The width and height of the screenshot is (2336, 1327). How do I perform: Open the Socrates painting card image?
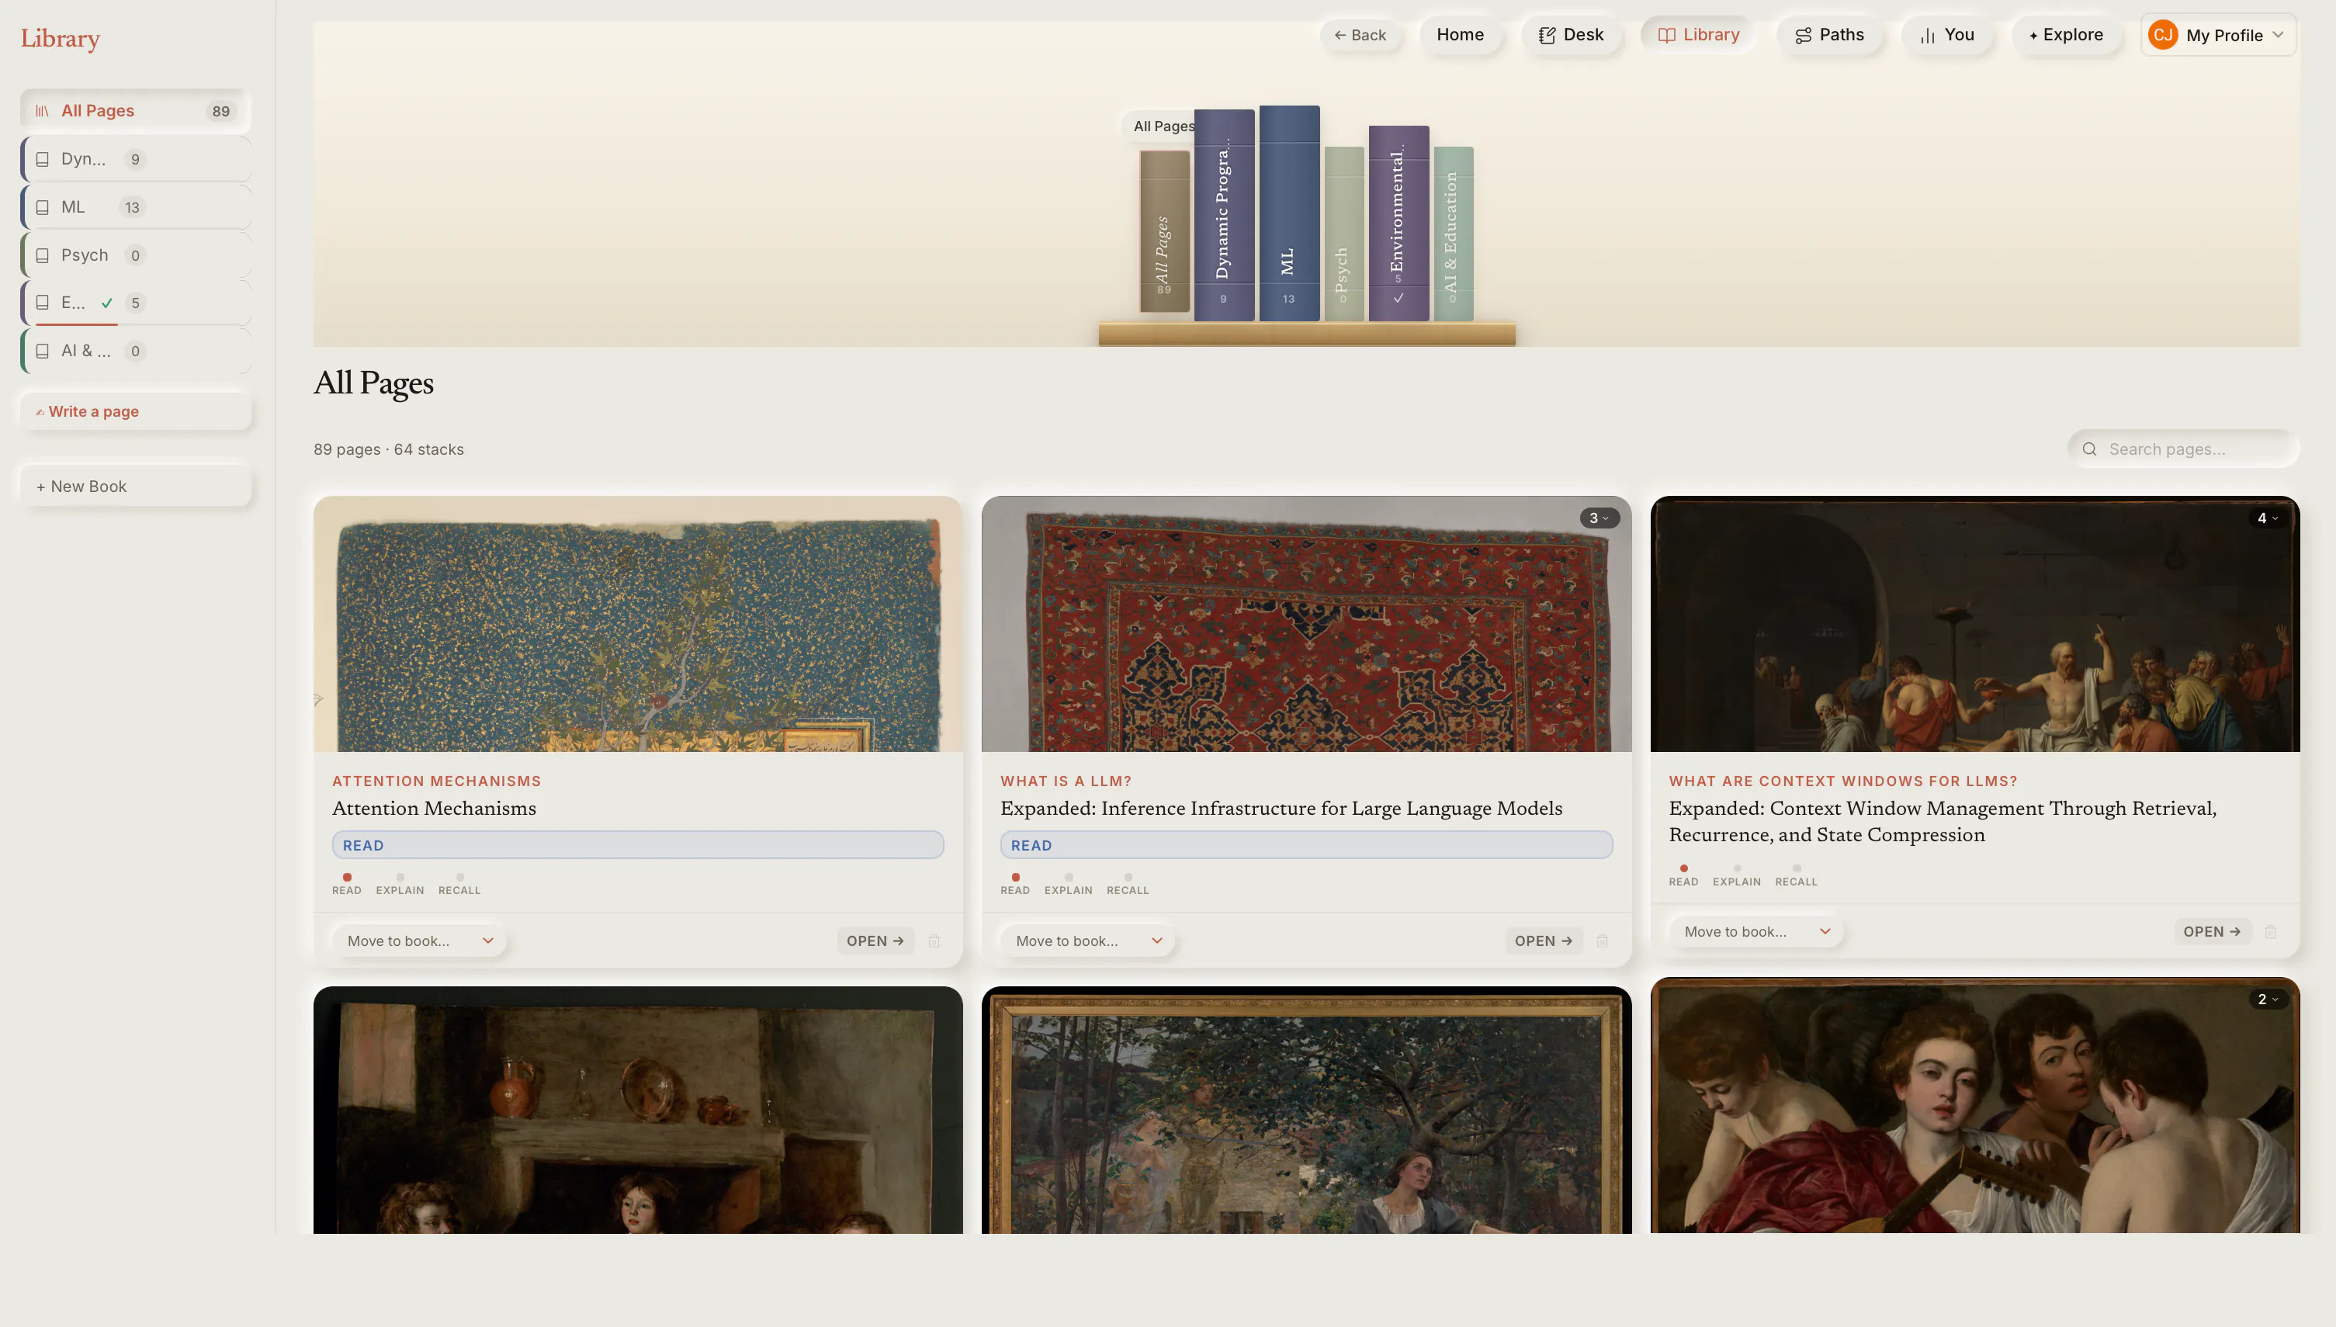click(x=1975, y=624)
